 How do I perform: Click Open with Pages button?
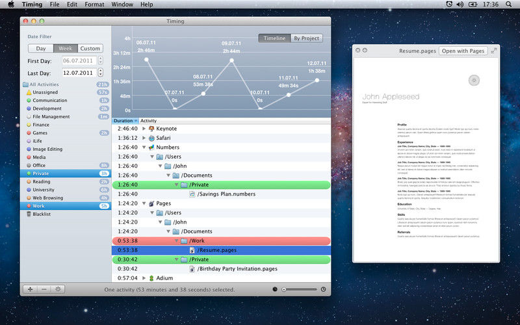click(462, 51)
